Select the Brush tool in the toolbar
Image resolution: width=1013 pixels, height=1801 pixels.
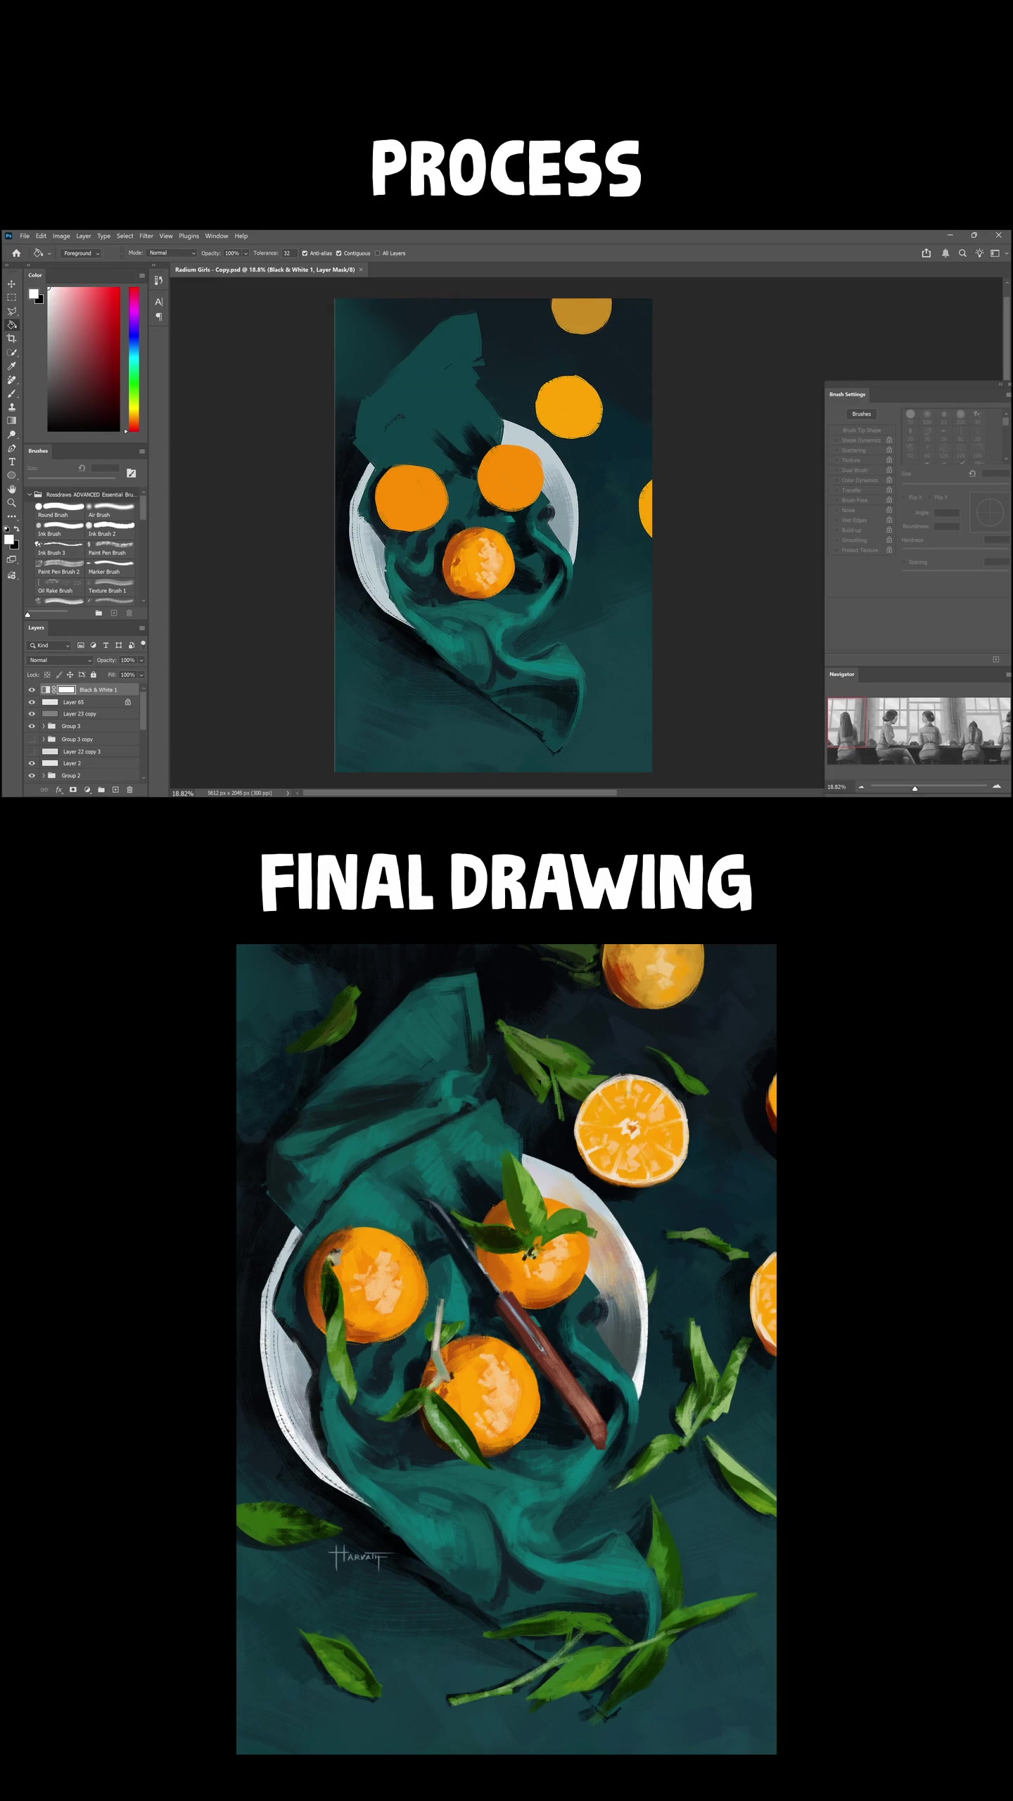tap(11, 393)
